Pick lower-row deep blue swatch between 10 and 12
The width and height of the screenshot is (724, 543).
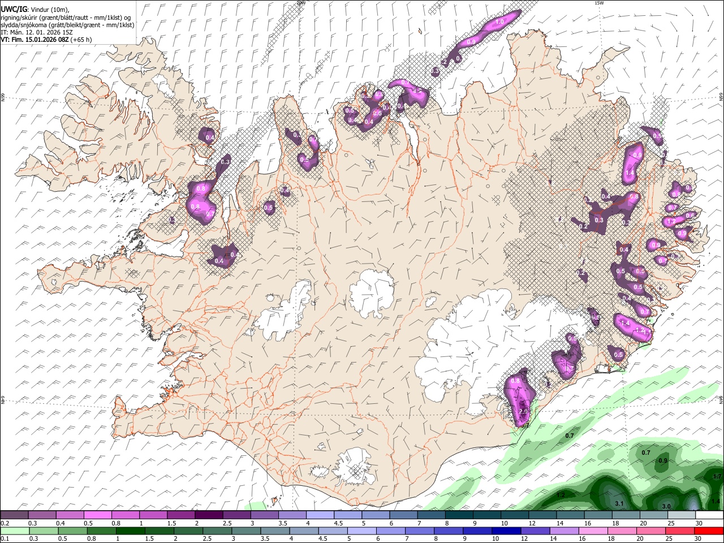[507, 531]
